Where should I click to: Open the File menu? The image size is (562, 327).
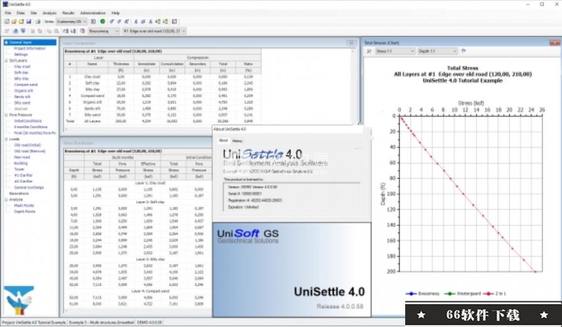pos(8,13)
